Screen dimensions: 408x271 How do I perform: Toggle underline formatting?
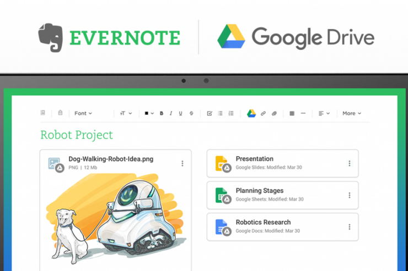[181, 113]
